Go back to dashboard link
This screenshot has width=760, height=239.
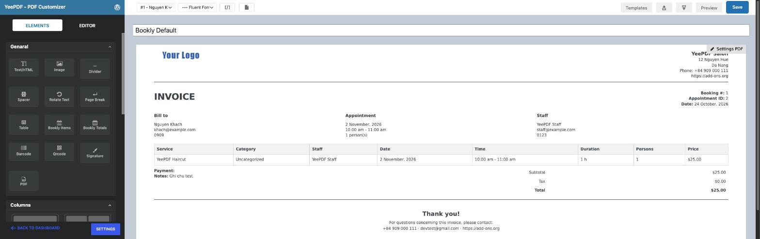pos(35,228)
